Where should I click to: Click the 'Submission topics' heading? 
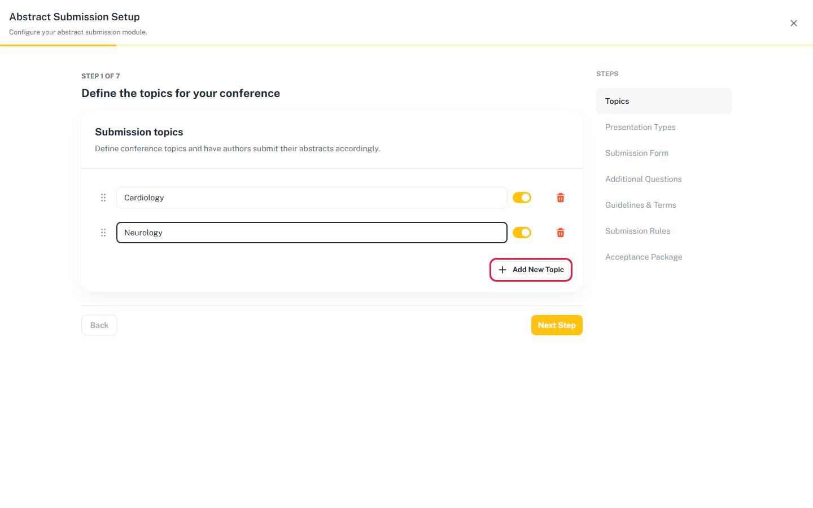[139, 132]
